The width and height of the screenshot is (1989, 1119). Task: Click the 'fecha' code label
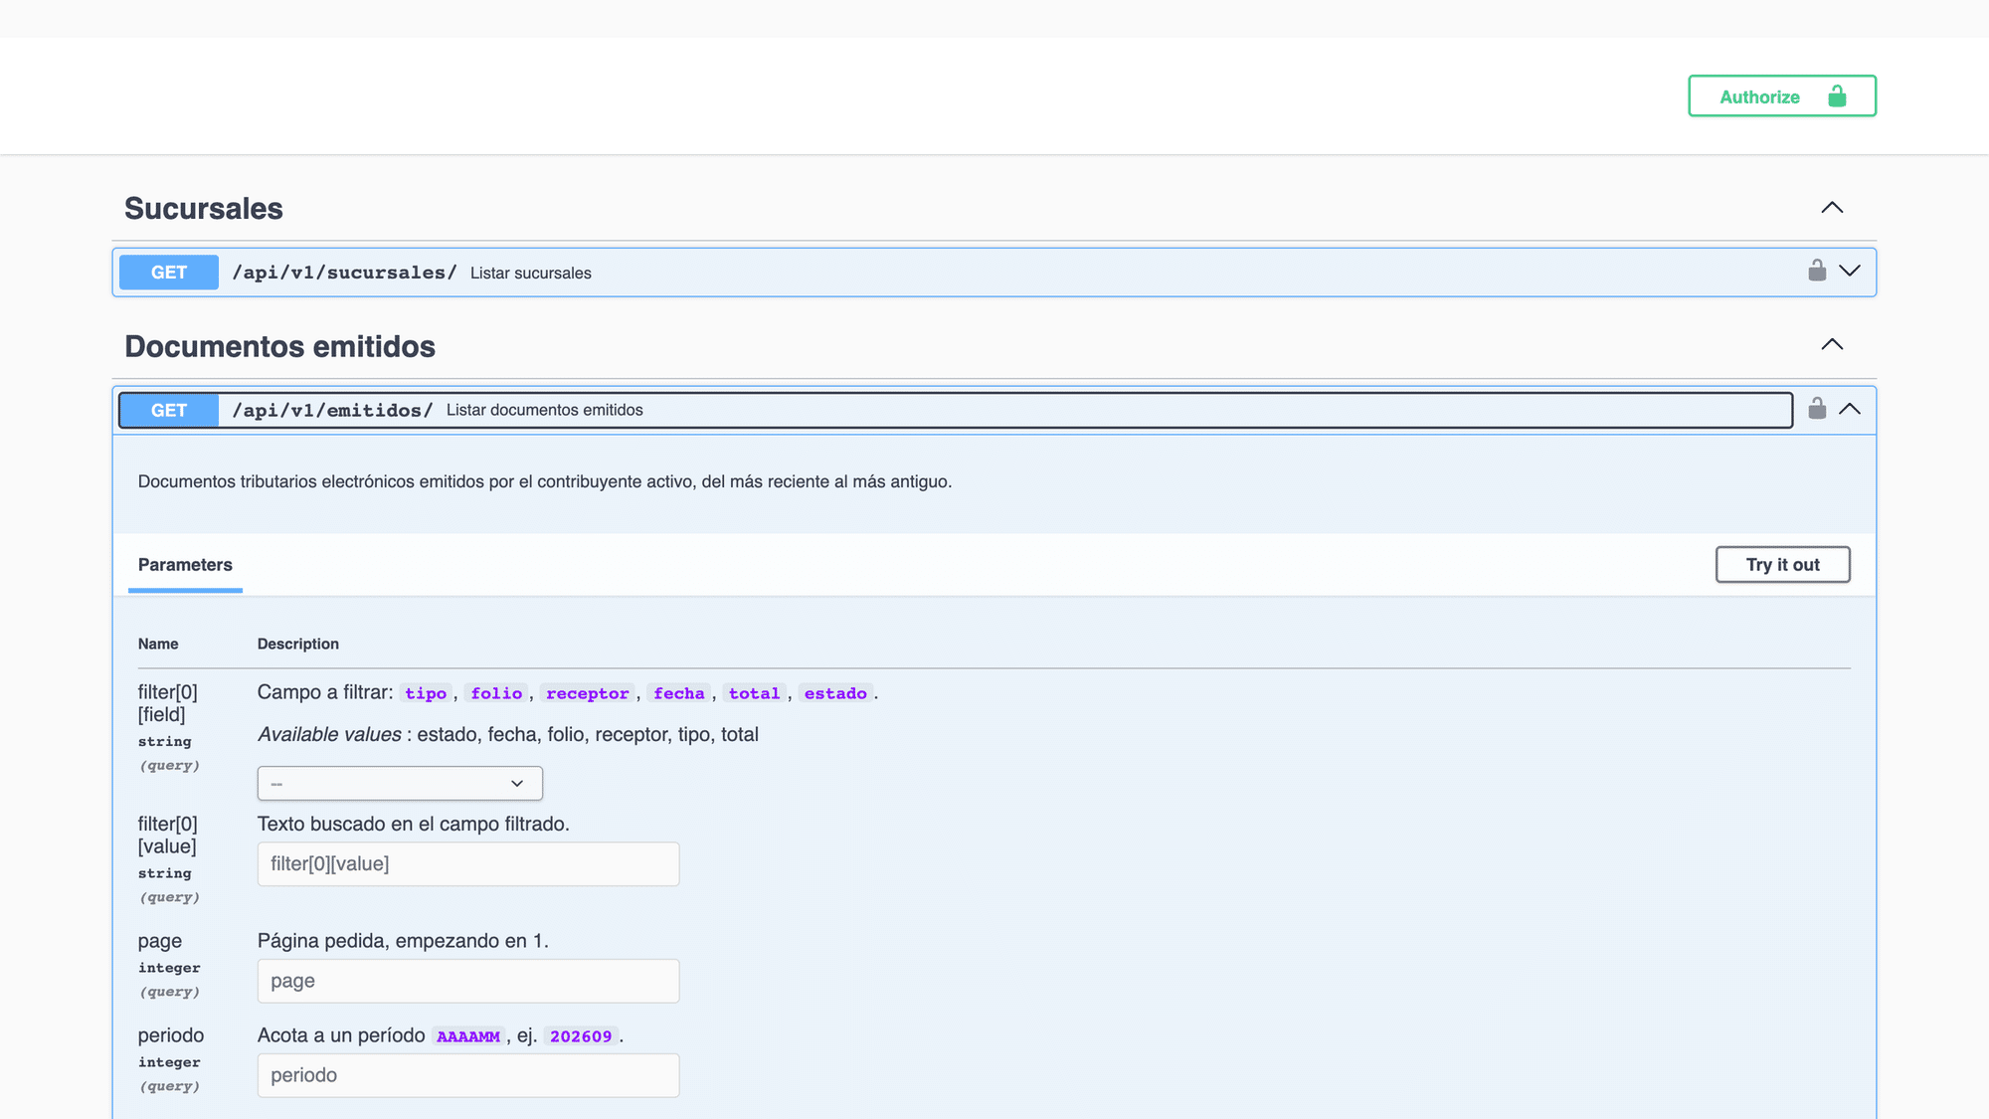tap(679, 693)
